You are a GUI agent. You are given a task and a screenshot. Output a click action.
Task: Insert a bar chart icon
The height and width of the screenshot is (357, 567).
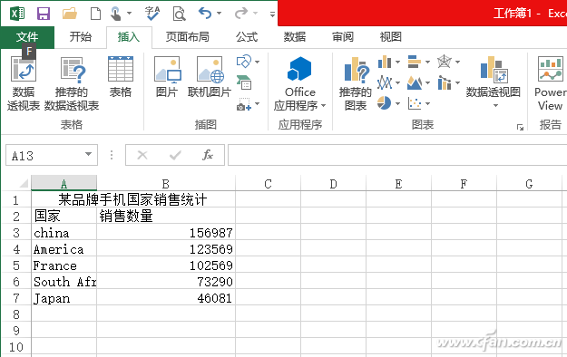tap(415, 62)
